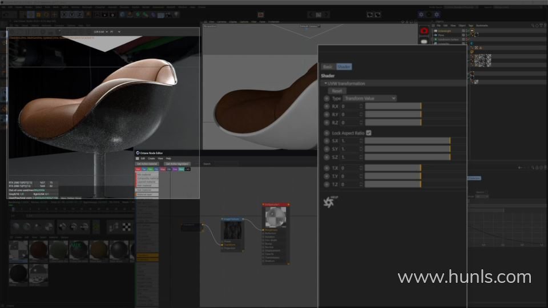The height and width of the screenshot is (308, 548).
Task: Open the Type 'Transform Value' dropdown
Action: tap(370, 99)
